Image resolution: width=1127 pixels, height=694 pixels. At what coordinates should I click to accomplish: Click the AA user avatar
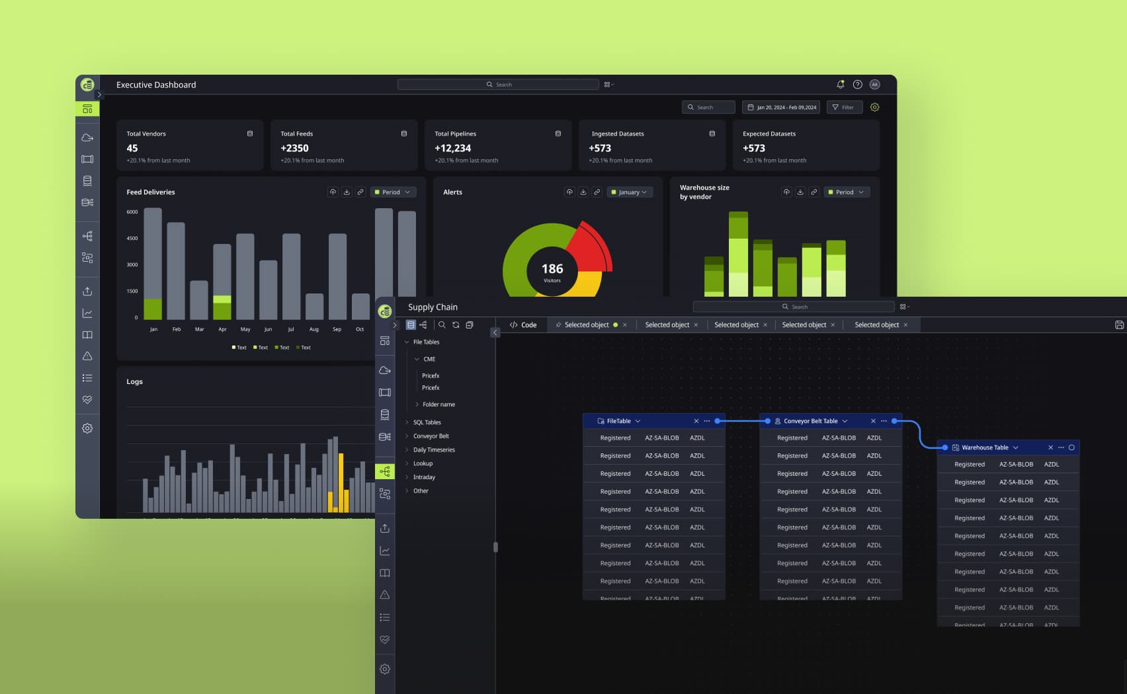click(x=874, y=85)
